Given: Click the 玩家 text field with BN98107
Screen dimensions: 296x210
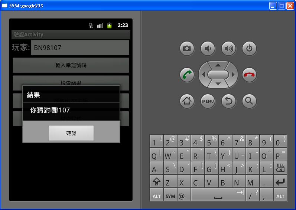Looking at the screenshot, I should pyautogui.click(x=80, y=47).
